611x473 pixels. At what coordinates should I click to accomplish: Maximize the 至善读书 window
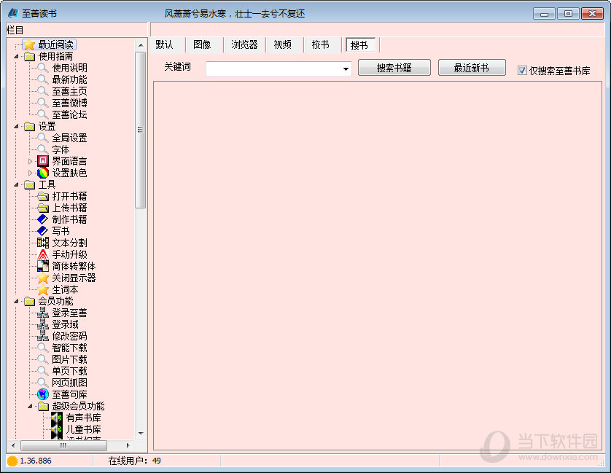pyautogui.click(x=568, y=14)
